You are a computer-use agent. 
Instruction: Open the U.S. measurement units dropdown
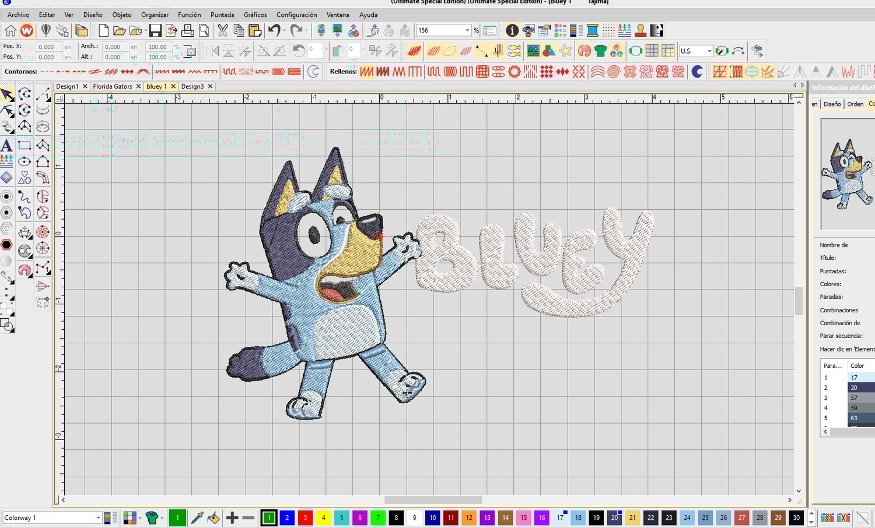(709, 51)
